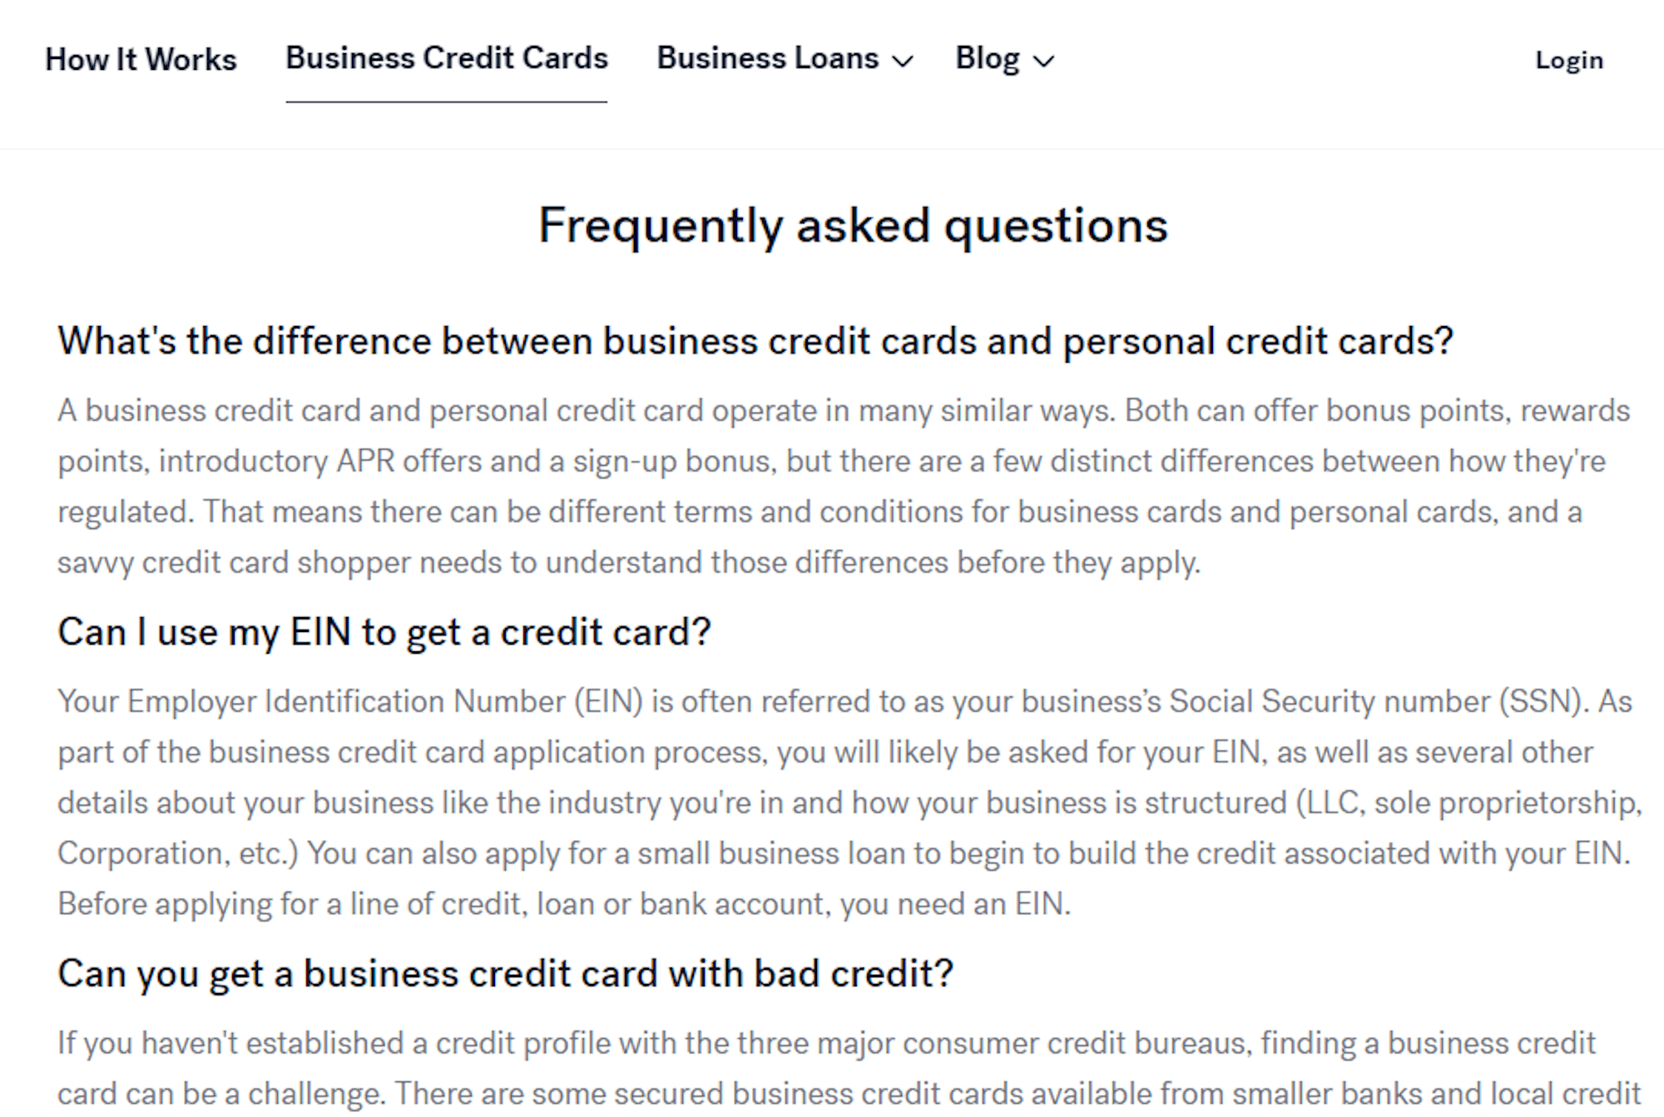Click the line starting 'Before applying for a line'
The width and height of the screenshot is (1664, 1117).
tap(564, 904)
